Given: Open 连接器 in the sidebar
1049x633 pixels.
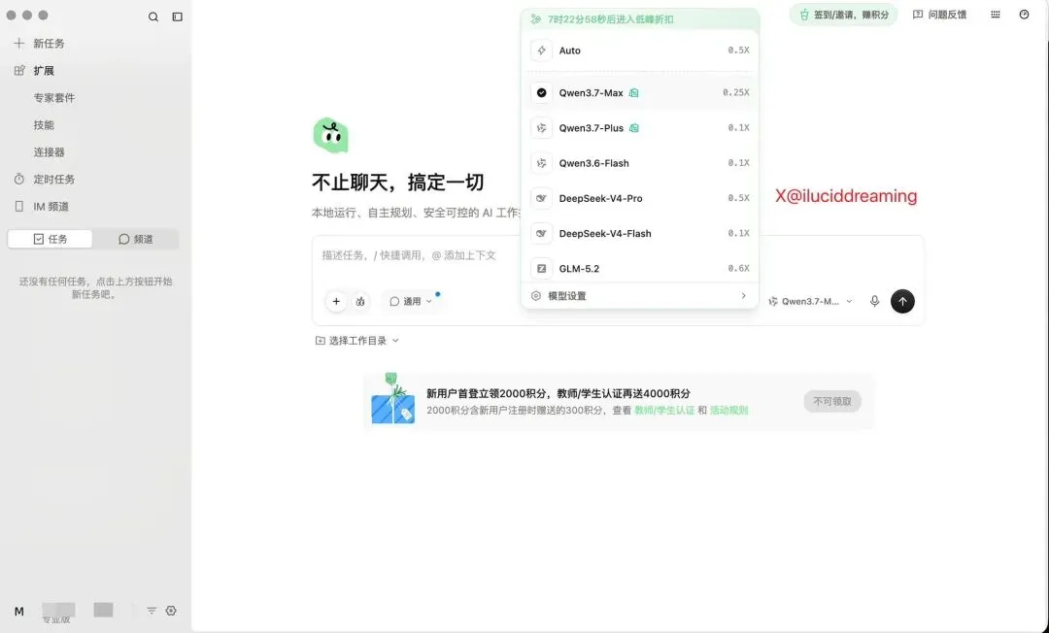Looking at the screenshot, I should (x=49, y=152).
